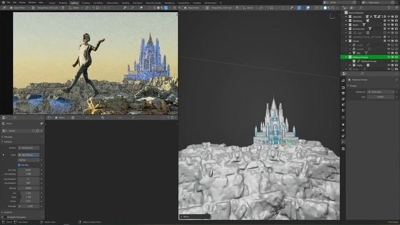Enable rendered shading in left viewport
The width and height of the screenshot is (400, 225).
(166, 8)
